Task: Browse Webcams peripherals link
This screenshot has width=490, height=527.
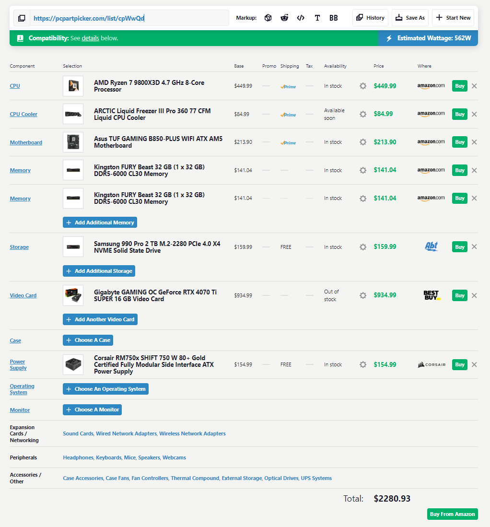Action: tap(174, 457)
